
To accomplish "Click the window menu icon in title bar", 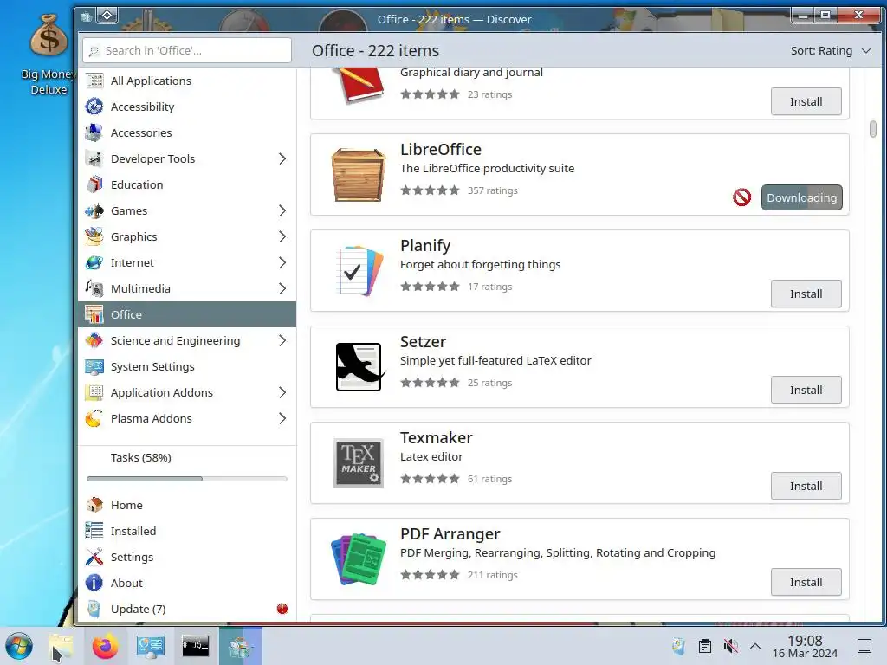I will click(86, 16).
